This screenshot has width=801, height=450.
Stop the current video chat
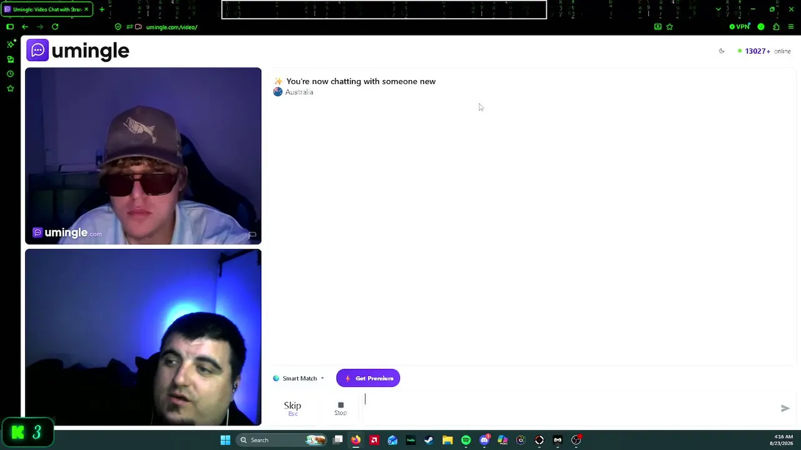tap(340, 408)
